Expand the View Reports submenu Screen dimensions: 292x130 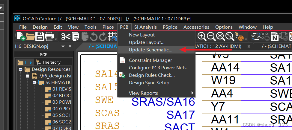[x=156, y=93]
